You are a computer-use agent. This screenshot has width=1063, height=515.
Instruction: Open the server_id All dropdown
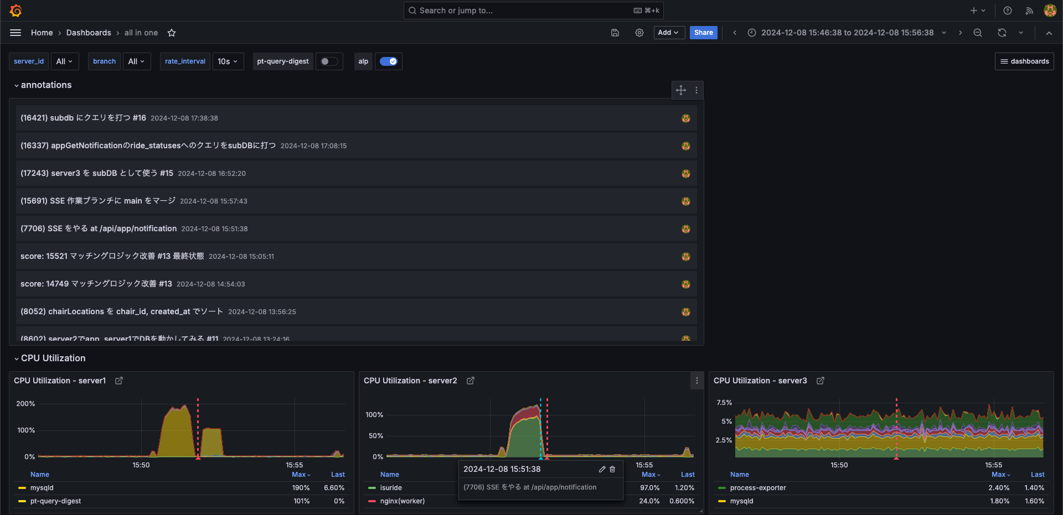coord(64,61)
